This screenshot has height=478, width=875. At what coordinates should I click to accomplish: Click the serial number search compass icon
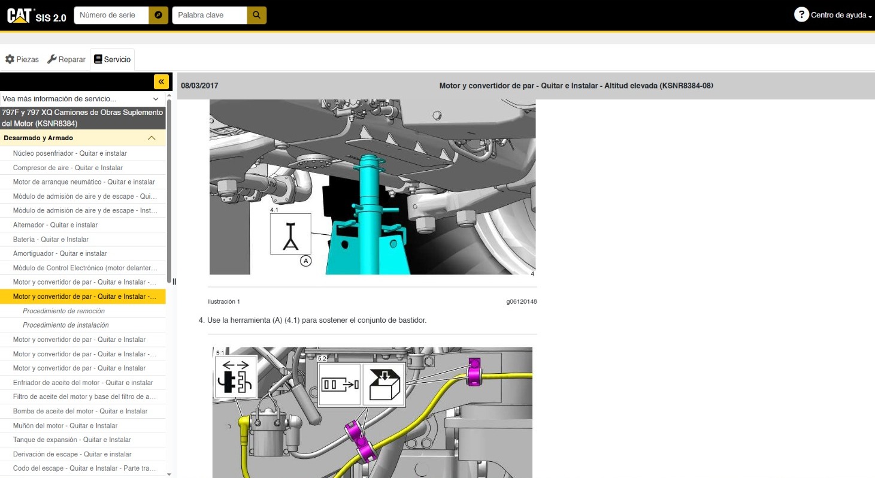pyautogui.click(x=158, y=16)
